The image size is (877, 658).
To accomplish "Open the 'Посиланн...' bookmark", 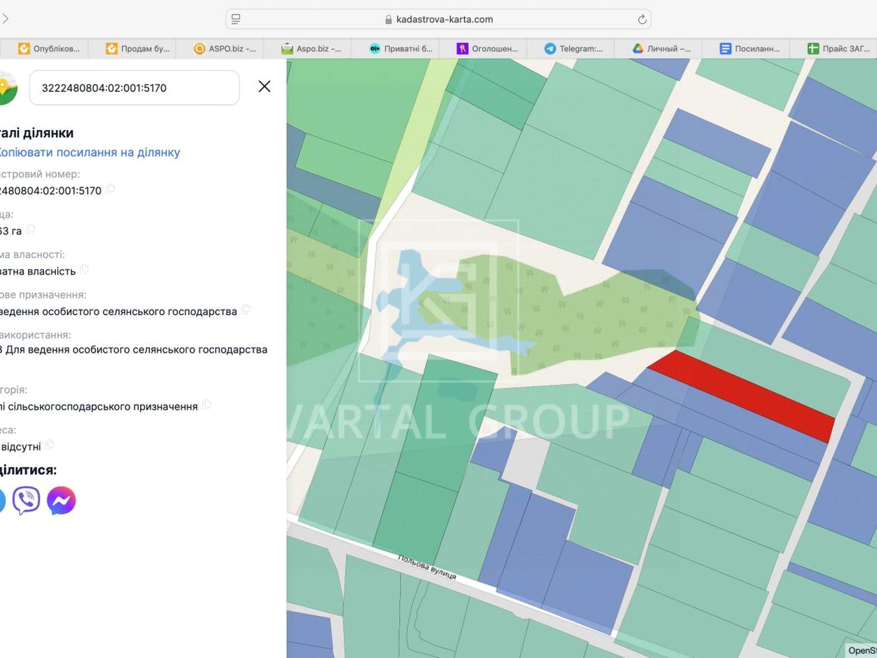I will (750, 49).
